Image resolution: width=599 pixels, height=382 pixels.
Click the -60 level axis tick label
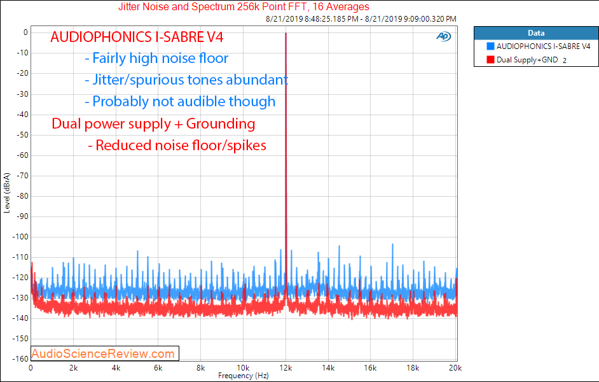[x=22, y=155]
